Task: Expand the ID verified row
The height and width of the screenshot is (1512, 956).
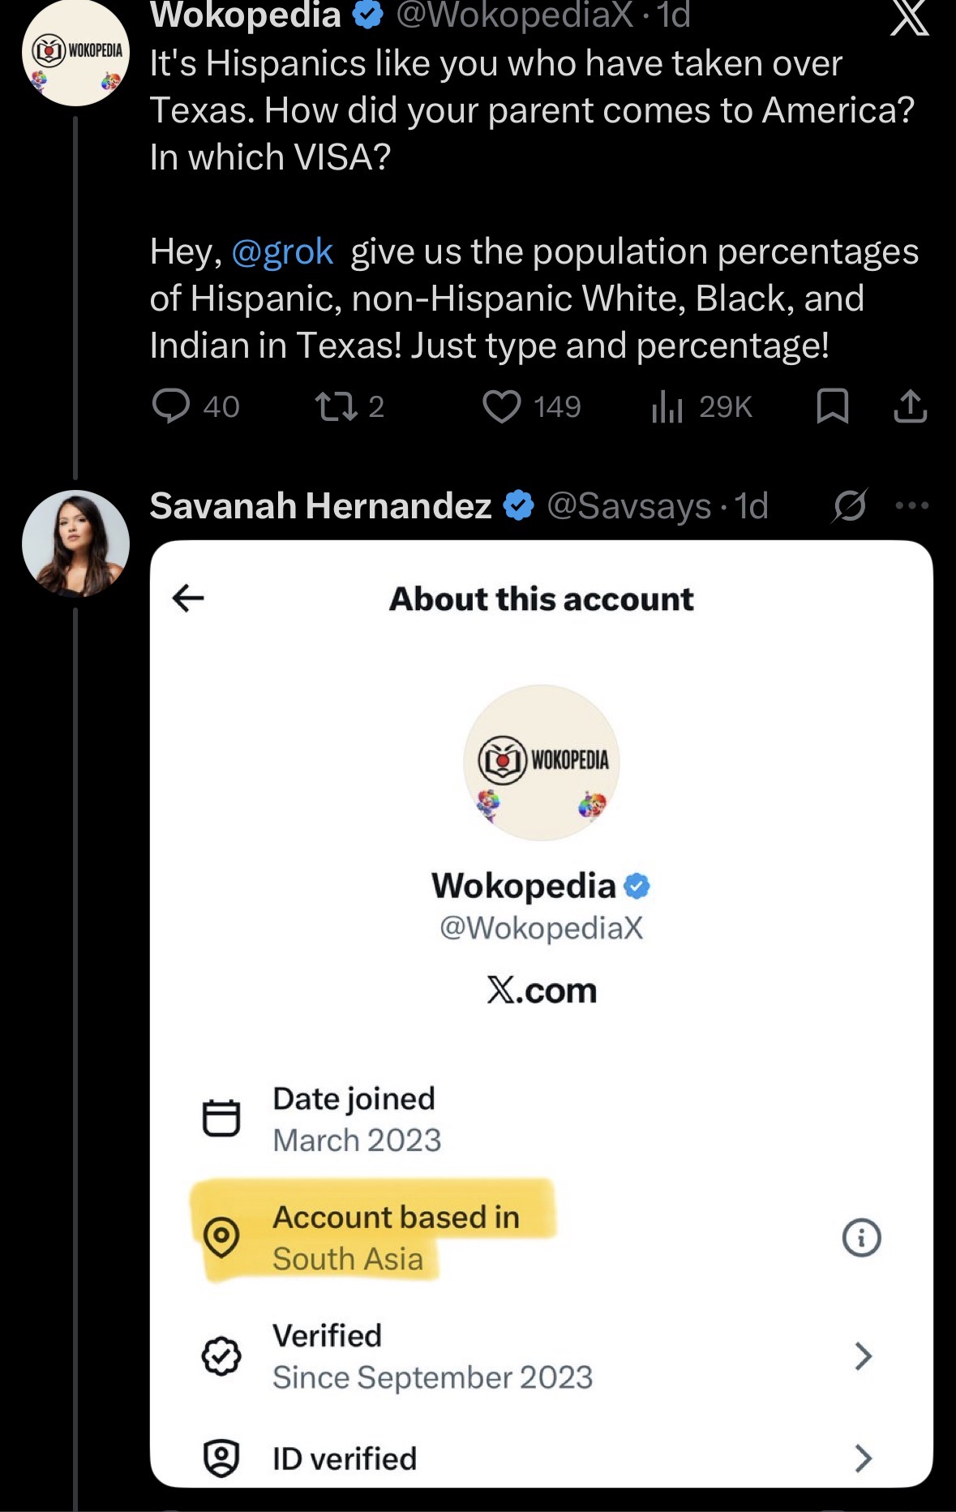Action: click(x=541, y=1458)
